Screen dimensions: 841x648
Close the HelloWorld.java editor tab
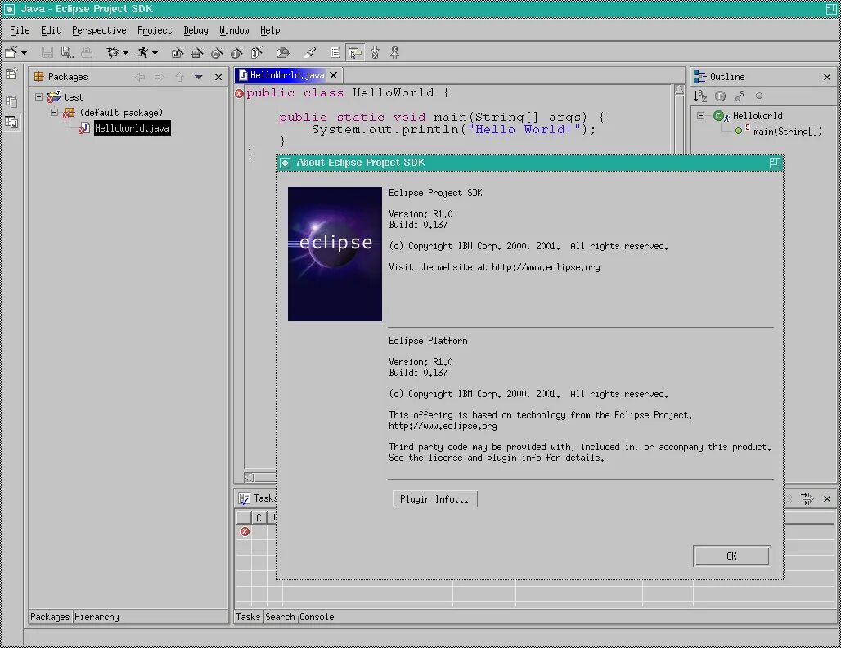[334, 75]
